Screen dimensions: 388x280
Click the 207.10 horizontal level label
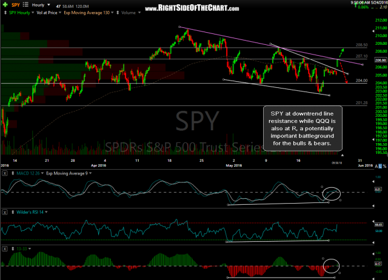coord(361,56)
